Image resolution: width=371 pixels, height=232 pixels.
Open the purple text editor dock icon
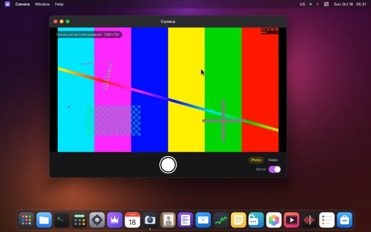pos(185,220)
